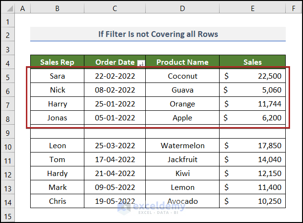Viewport: 303px width, 223px height.
Task: Click the 22,500 sales value cell
Action: tap(252, 76)
